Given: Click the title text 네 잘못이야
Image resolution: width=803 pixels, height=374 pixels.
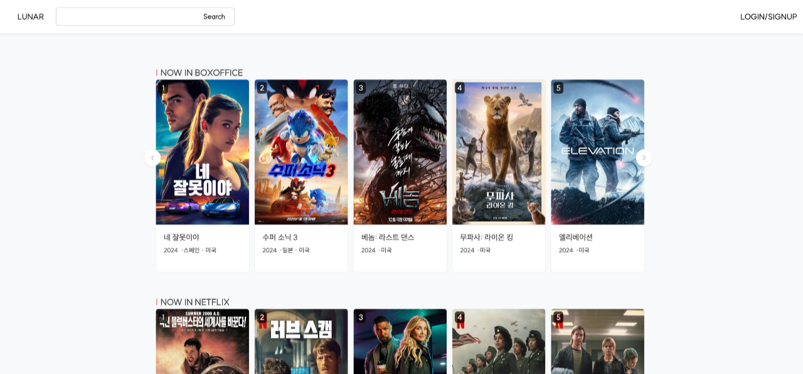Looking at the screenshot, I should (181, 237).
